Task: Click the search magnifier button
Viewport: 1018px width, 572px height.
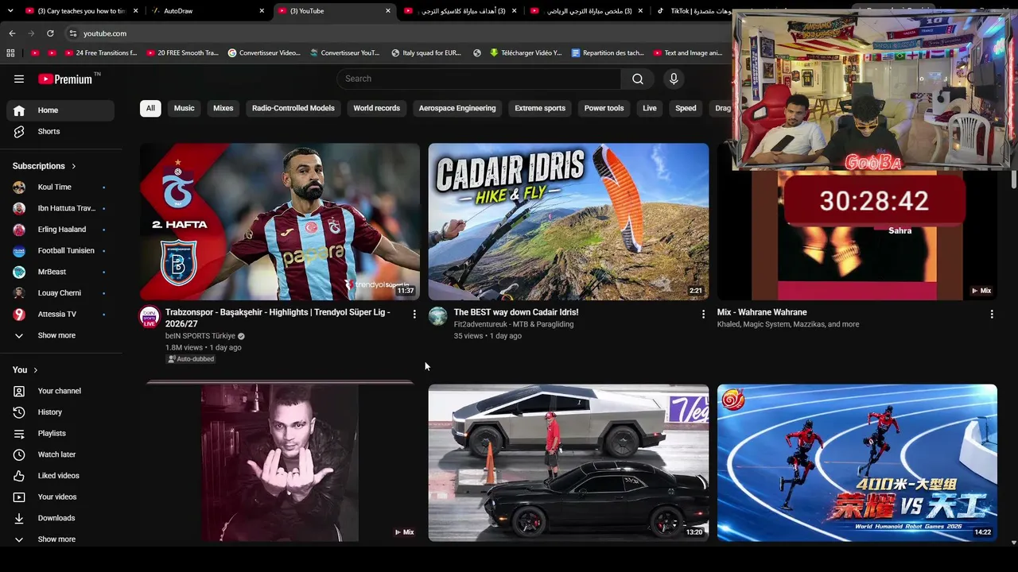Action: coord(638,79)
